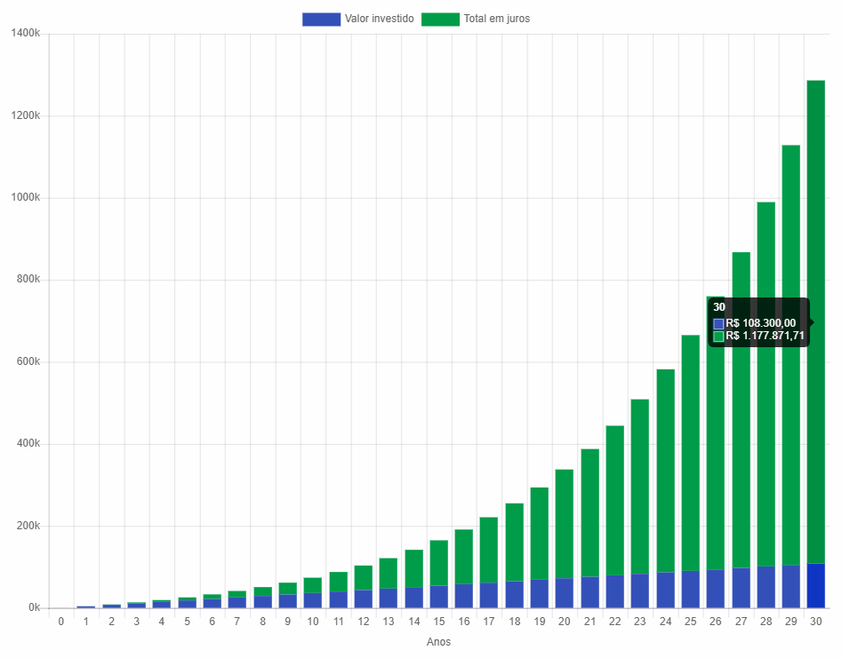
Task: Click the x-axis label 28
Action: pyautogui.click(x=766, y=622)
